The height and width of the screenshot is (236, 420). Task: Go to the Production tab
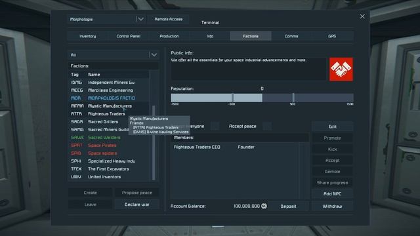coord(169,36)
